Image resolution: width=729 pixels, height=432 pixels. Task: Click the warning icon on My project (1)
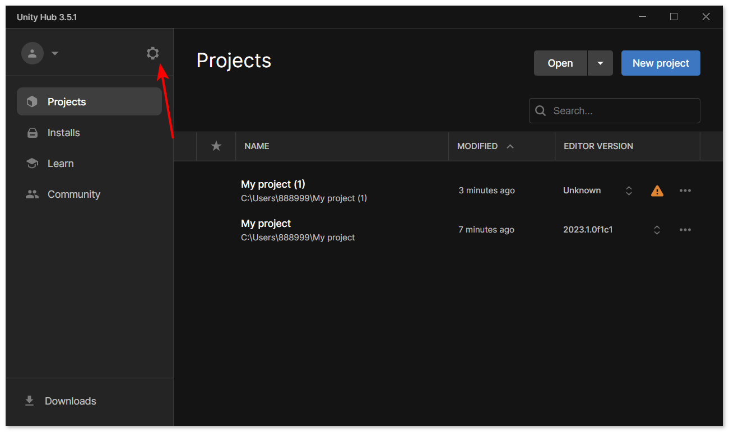[x=657, y=191]
